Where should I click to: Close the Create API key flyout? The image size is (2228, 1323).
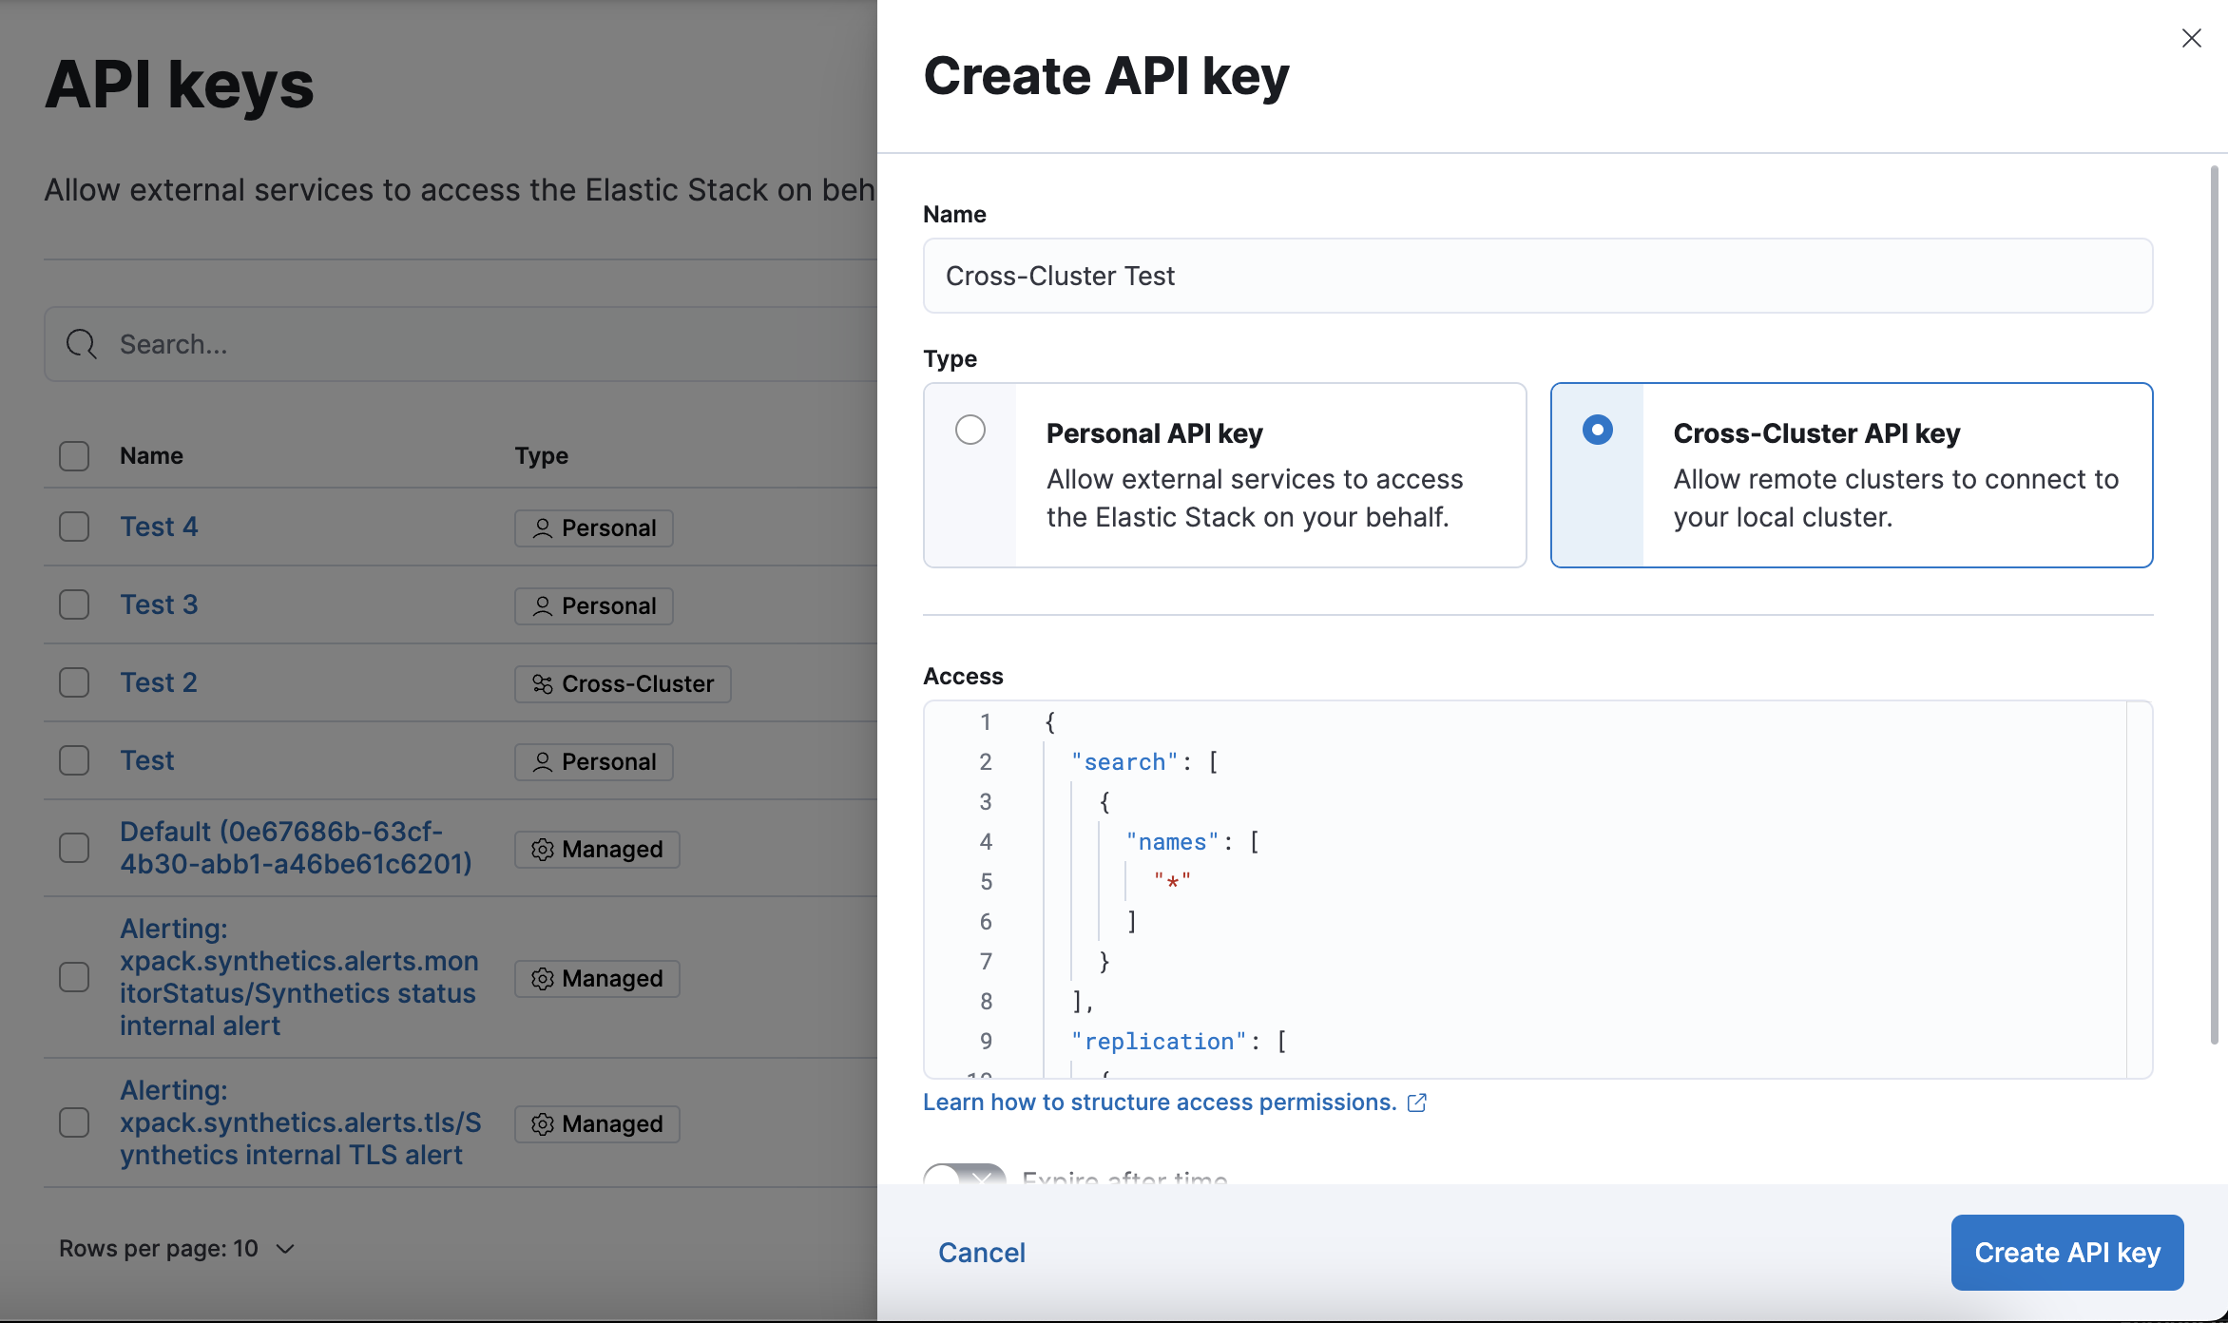[x=2192, y=38]
